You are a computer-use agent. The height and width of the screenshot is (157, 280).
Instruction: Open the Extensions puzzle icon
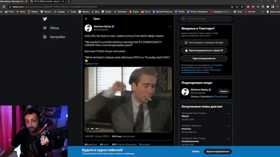coord(268,7)
